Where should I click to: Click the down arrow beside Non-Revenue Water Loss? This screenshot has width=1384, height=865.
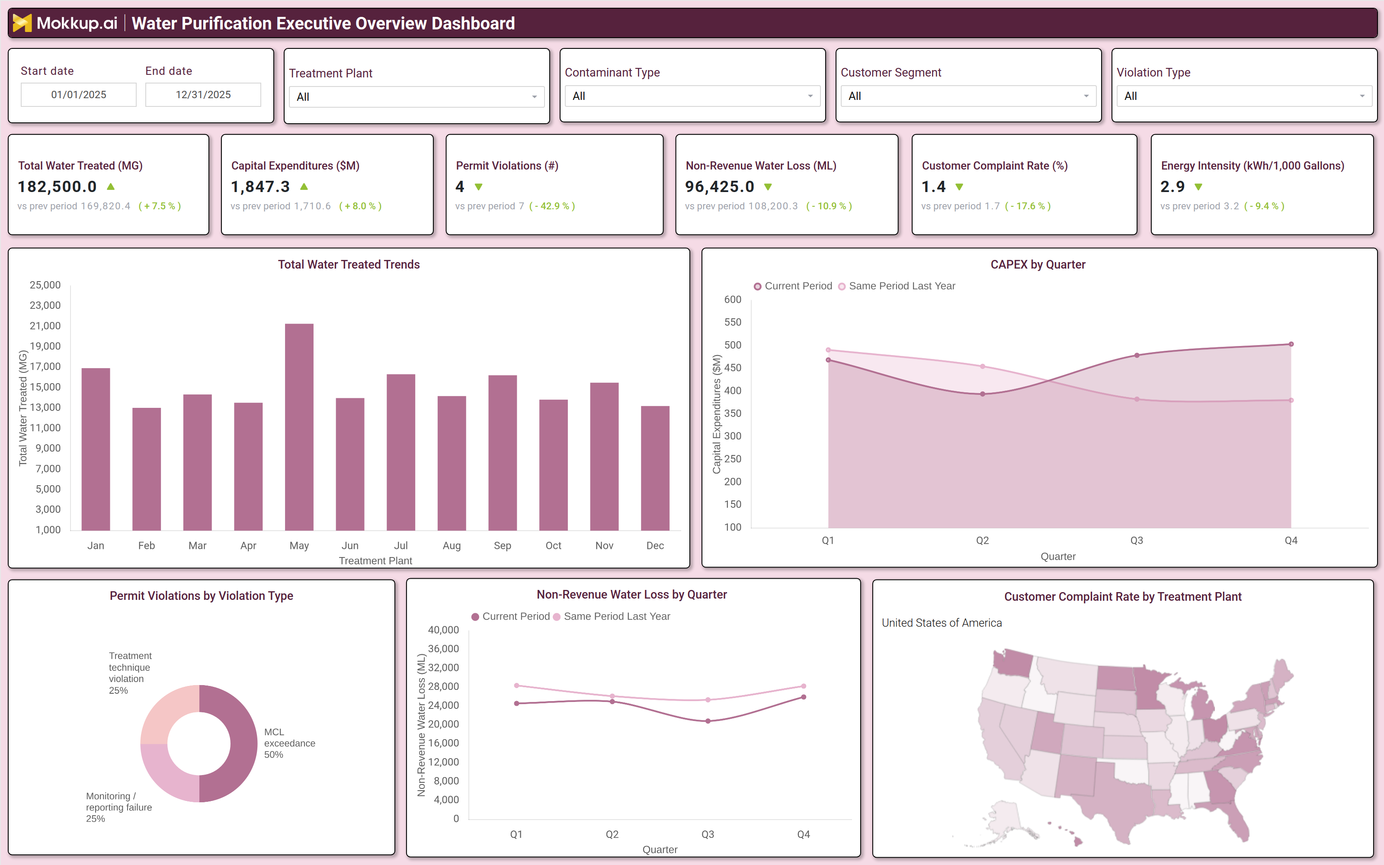point(768,187)
